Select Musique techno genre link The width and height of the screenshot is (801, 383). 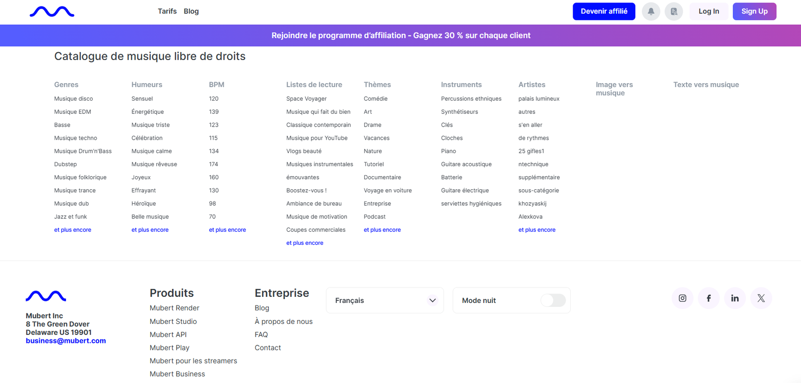pyautogui.click(x=76, y=138)
